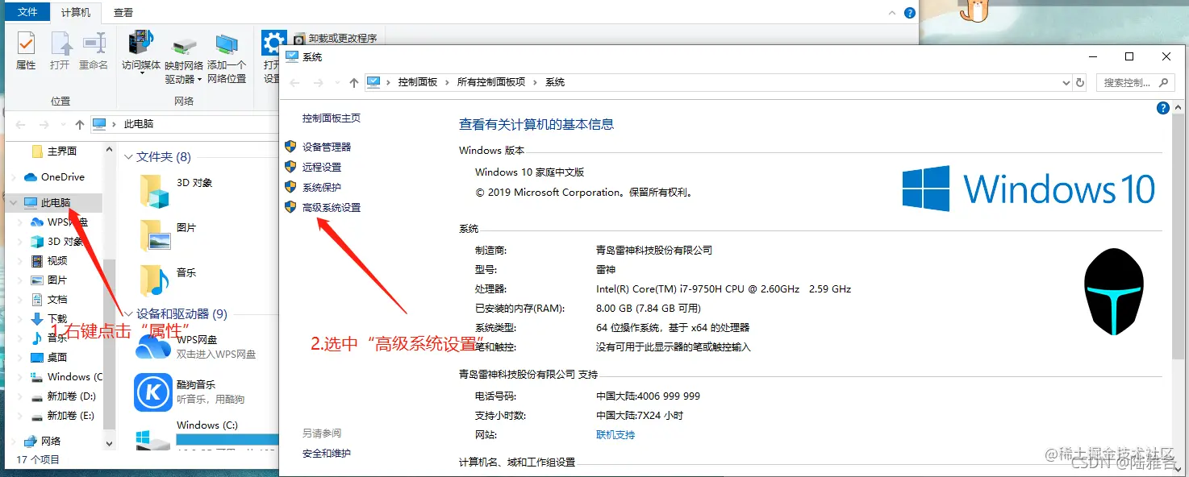
Task: Click the 添加一个网络位置 icon
Action: 227,44
